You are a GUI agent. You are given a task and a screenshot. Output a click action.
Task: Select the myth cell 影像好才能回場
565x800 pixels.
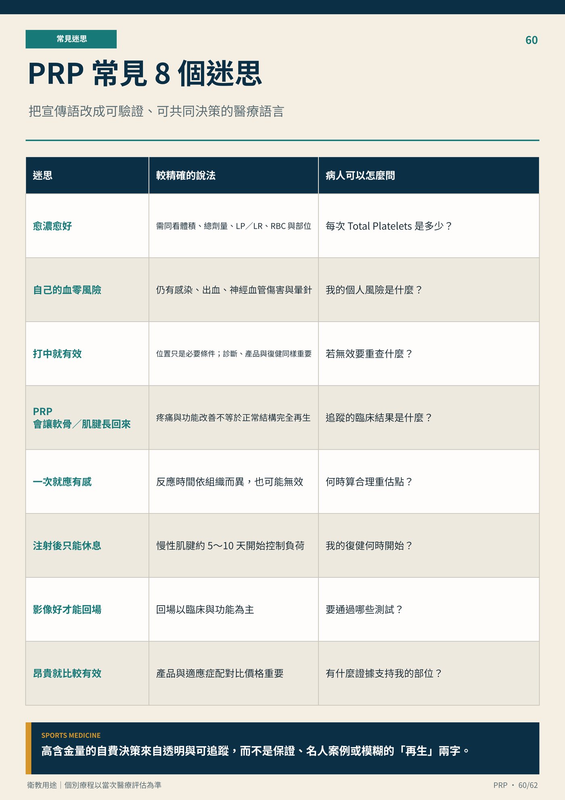tap(87, 609)
